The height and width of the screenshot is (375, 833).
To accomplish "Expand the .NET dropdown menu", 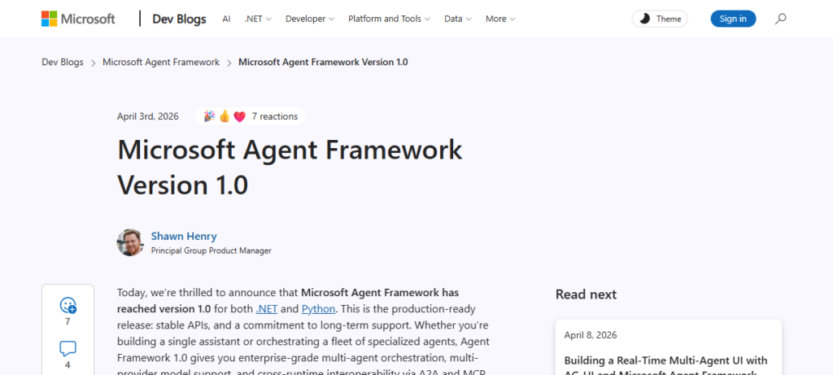I will 258,19.
